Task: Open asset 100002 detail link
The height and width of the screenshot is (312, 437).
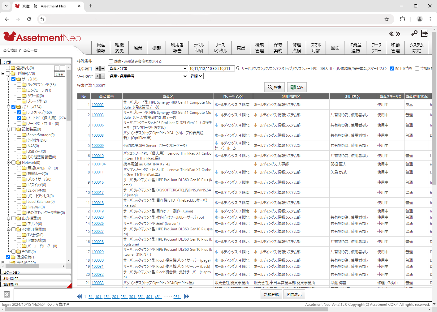Action: click(97, 105)
